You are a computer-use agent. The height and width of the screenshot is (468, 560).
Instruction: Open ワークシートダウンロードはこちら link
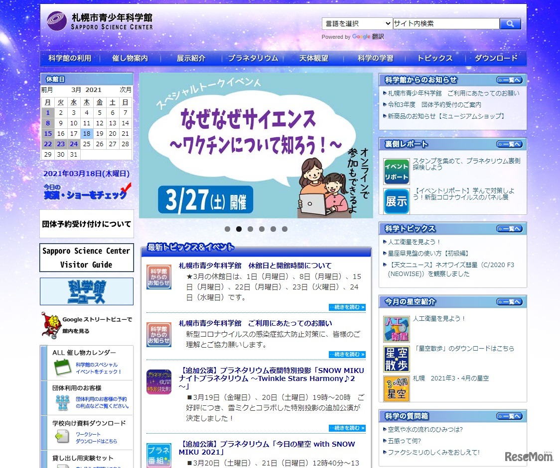click(x=96, y=438)
